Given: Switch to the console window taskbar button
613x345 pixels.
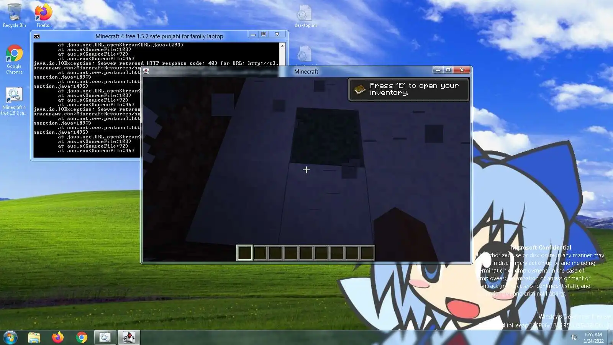Looking at the screenshot, I should pos(105,337).
